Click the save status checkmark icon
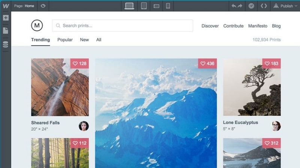Viewport: 300px width, 168px height. point(251,6)
